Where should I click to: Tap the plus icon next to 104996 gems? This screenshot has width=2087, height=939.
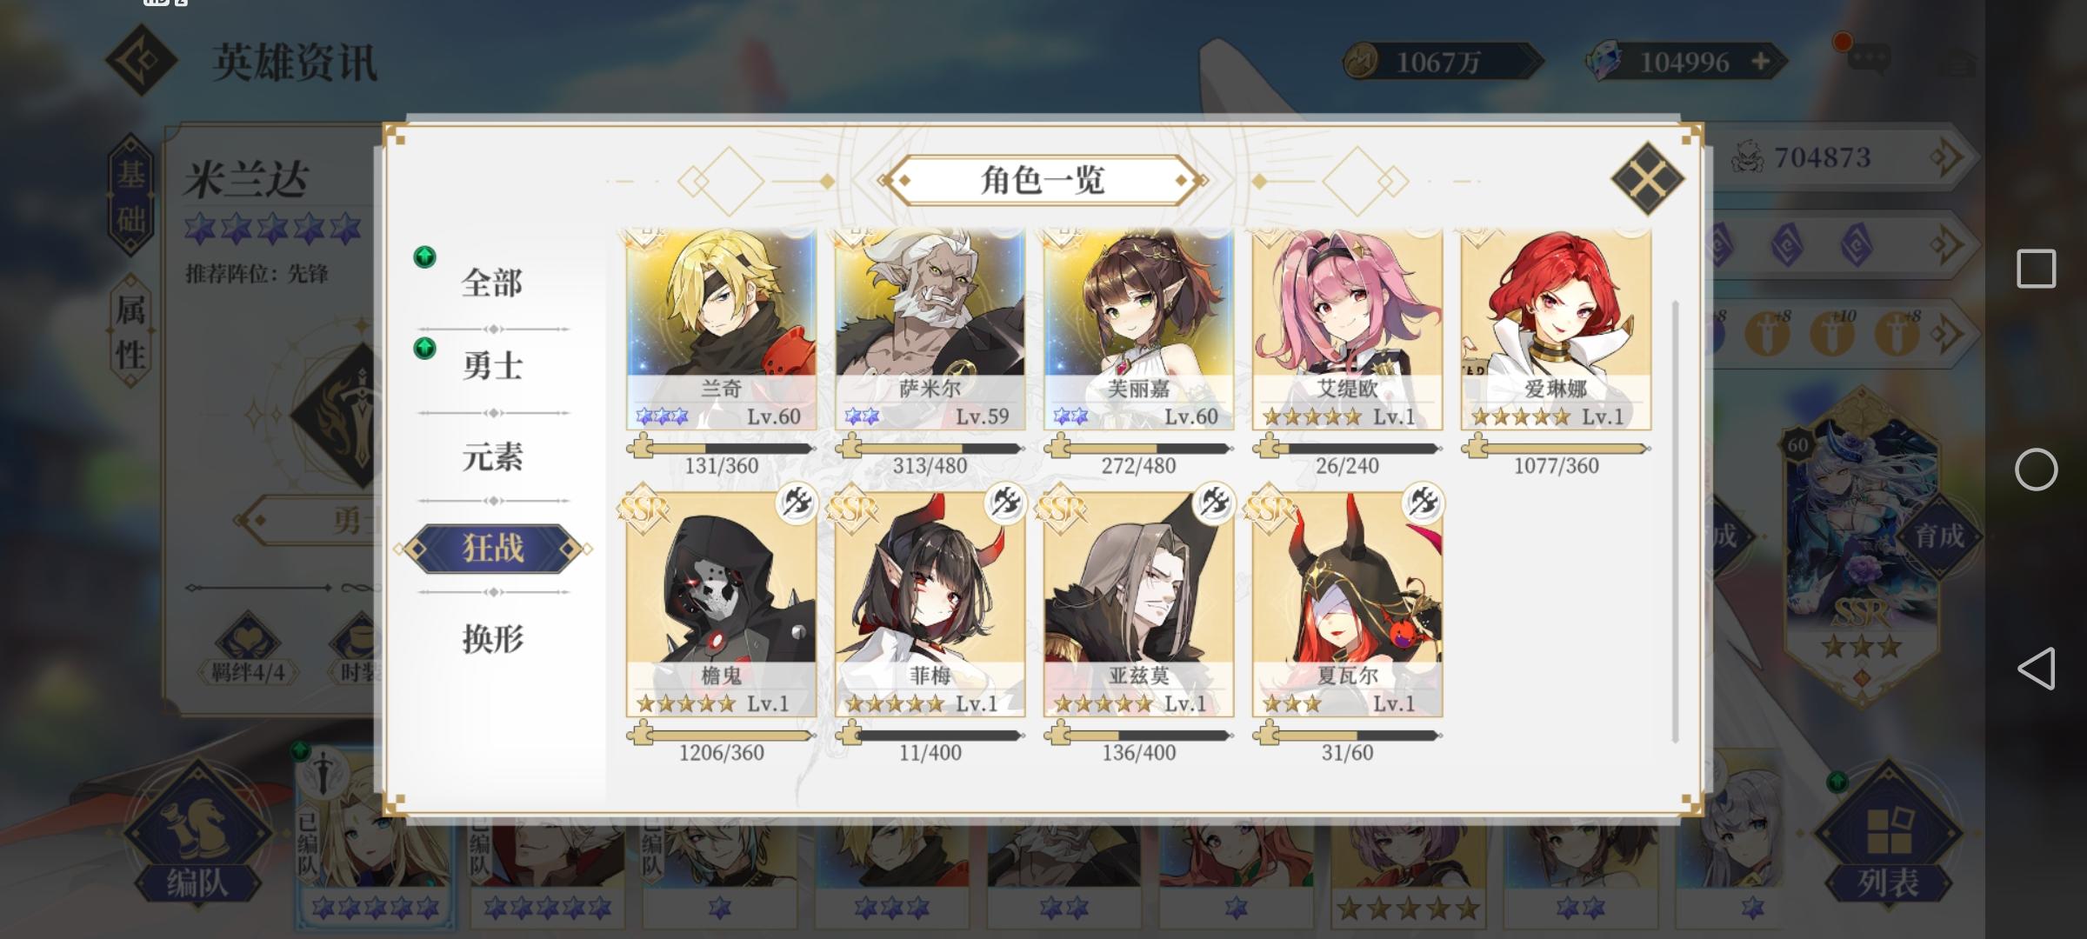coord(1759,62)
